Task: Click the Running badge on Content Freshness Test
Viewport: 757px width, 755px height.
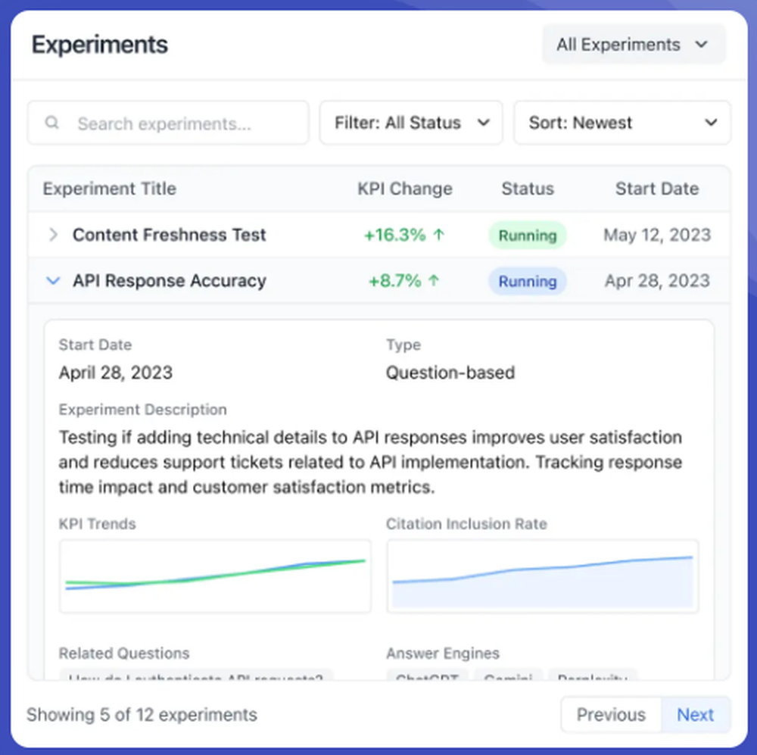Action: pyautogui.click(x=528, y=235)
